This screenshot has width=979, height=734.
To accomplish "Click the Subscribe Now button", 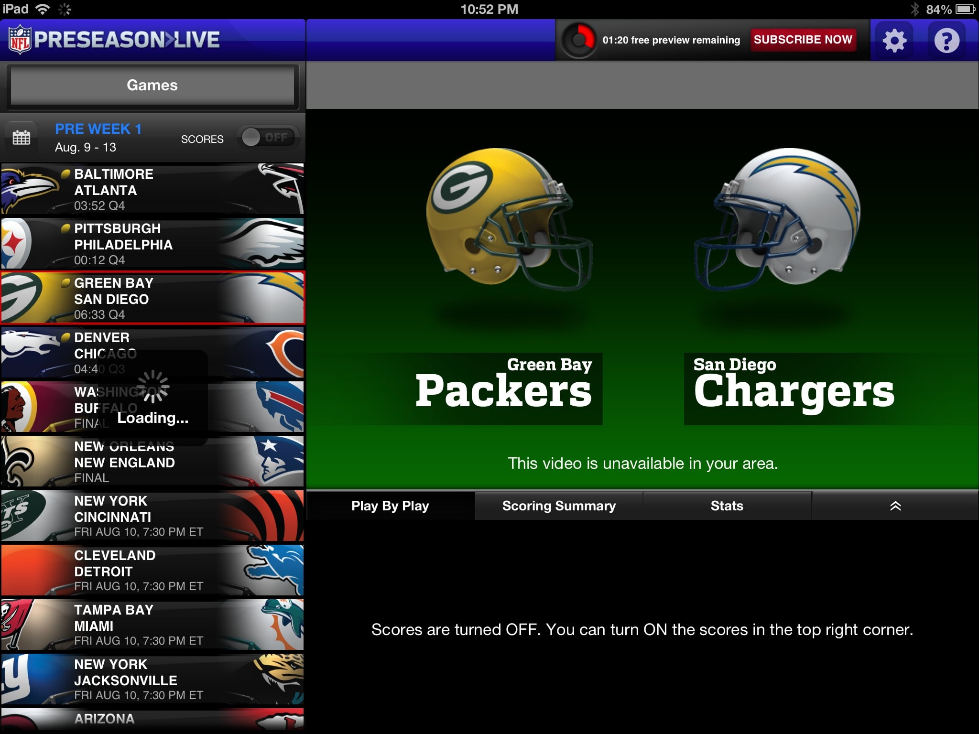I will [803, 40].
